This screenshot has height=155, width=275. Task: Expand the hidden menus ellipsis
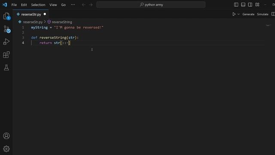click(x=73, y=5)
